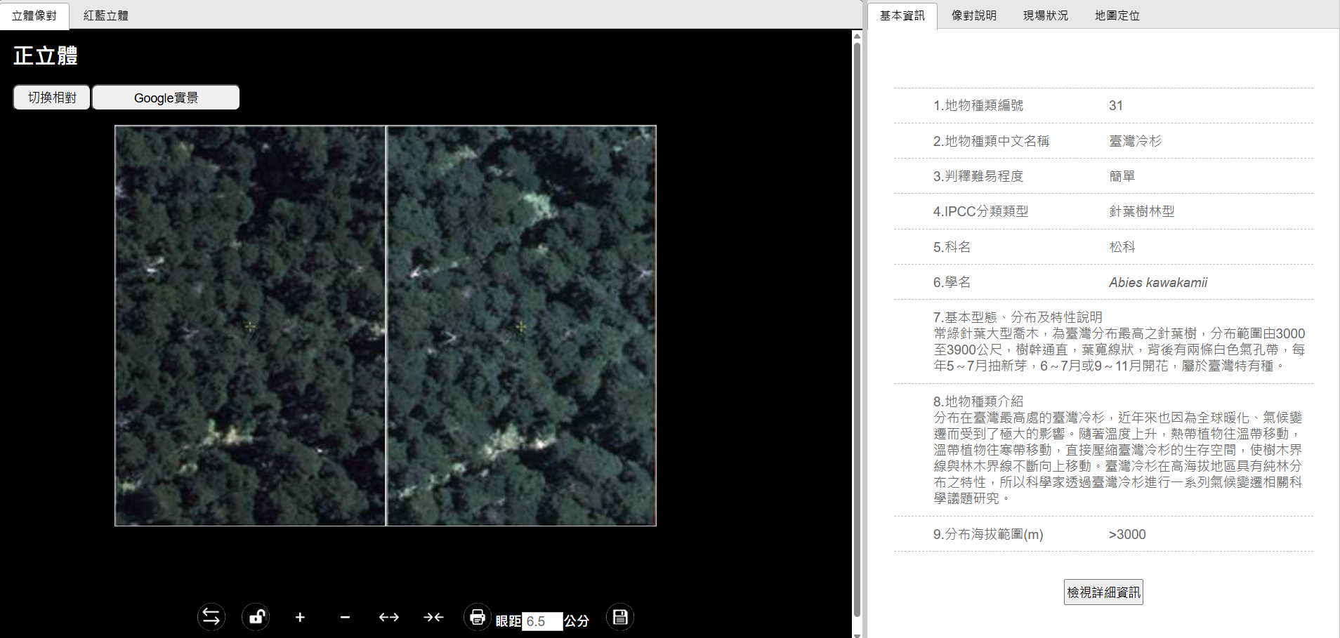This screenshot has height=638, width=1340.
Task: Print the stereo image pair
Action: (x=478, y=617)
